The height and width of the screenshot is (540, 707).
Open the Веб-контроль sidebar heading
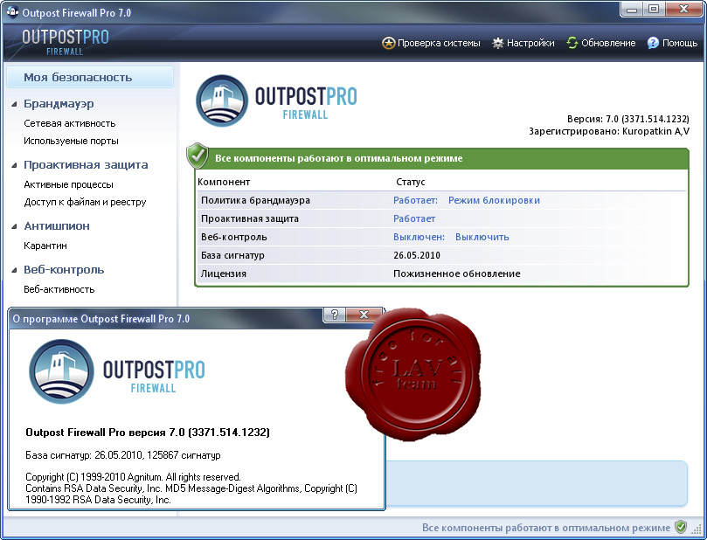click(64, 270)
